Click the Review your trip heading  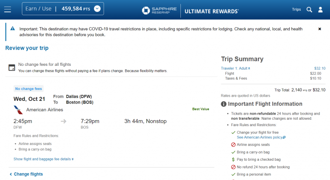27,48
